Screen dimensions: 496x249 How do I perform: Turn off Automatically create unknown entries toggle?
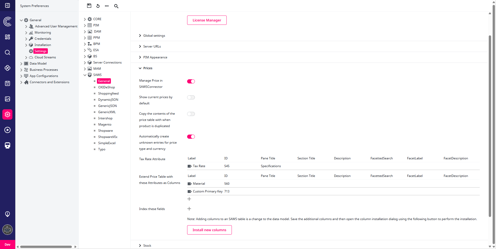click(191, 137)
